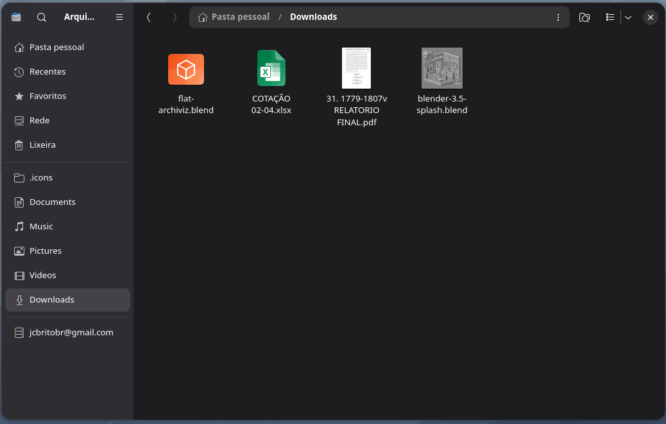Viewport: 666px width, 424px height.
Task: Open jcbritobr@gmail.com account location
Action: tap(71, 332)
